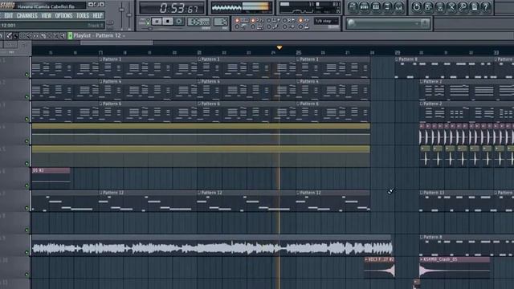
Task: Click the render/export toolbar icon
Action: tap(439, 7)
